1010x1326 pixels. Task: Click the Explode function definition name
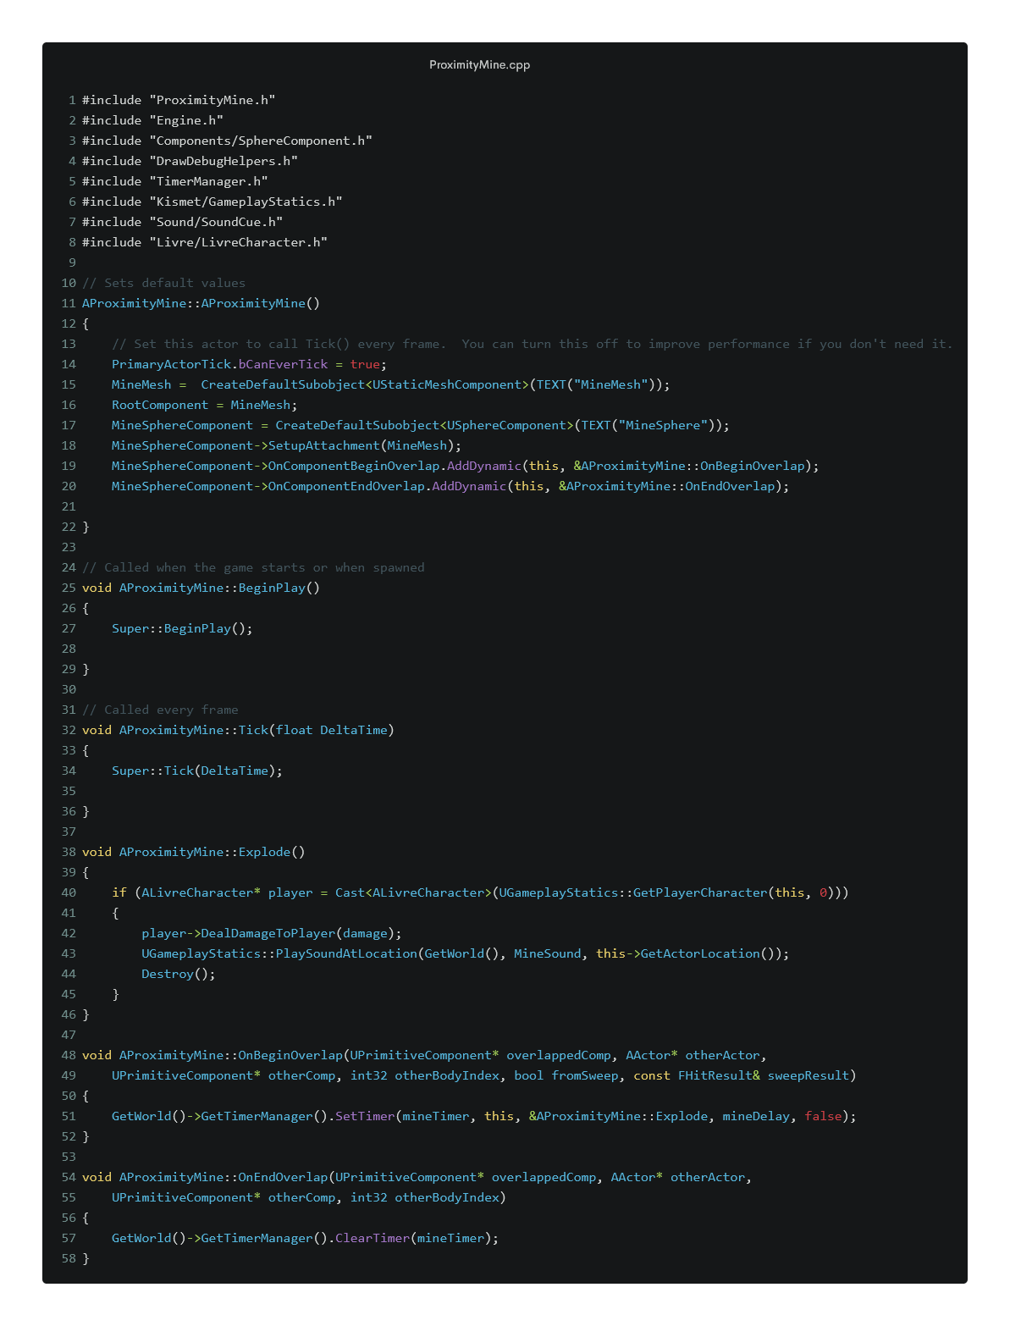tap(264, 852)
